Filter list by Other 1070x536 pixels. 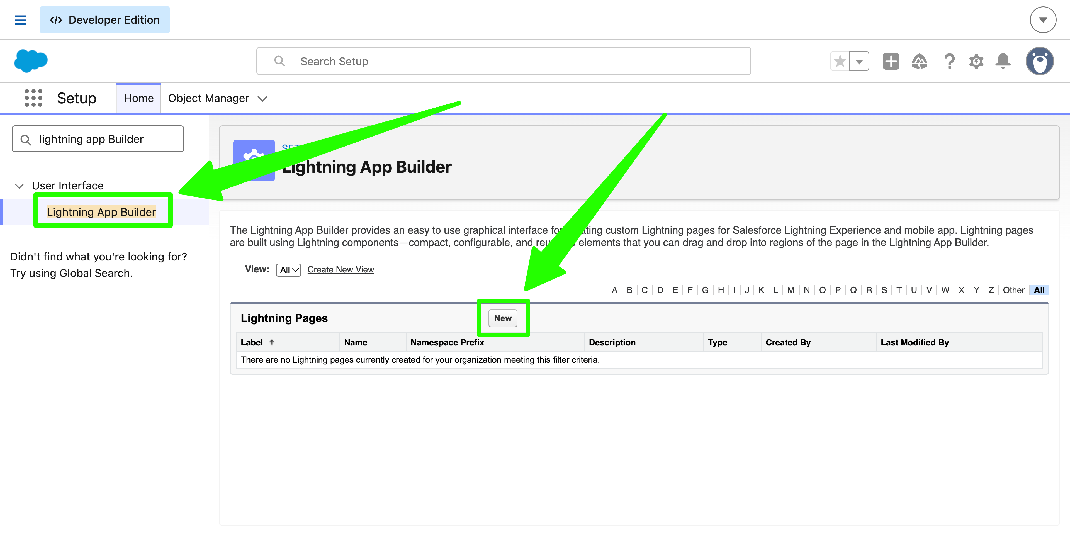click(x=1013, y=290)
